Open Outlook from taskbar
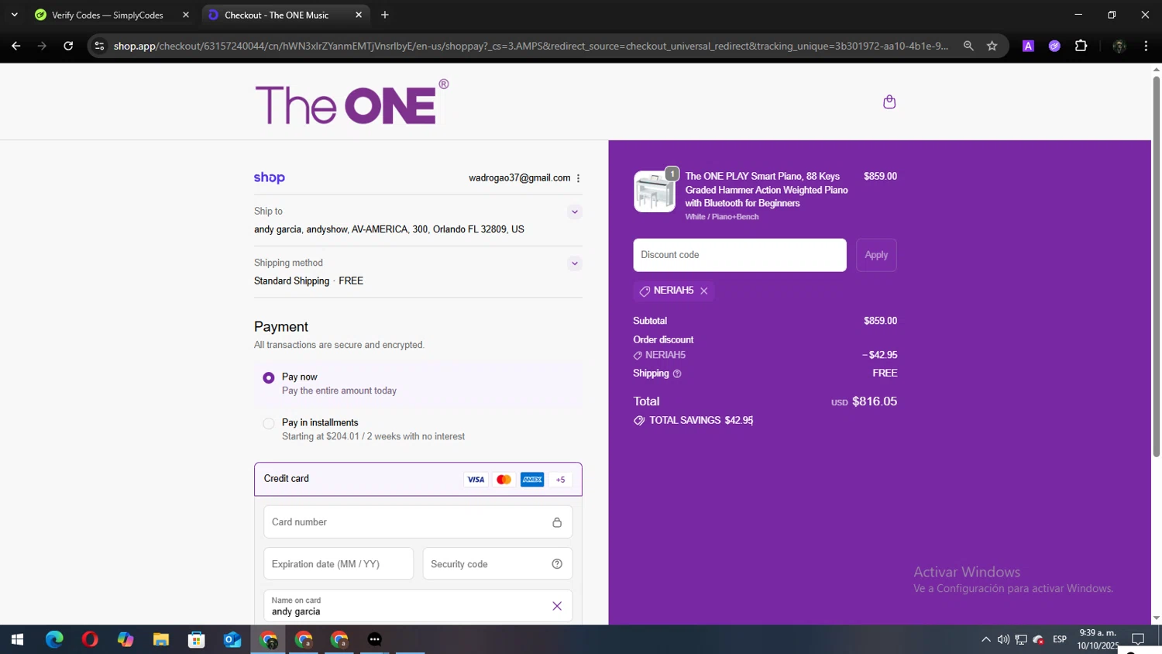This screenshot has width=1162, height=654. pos(232,639)
